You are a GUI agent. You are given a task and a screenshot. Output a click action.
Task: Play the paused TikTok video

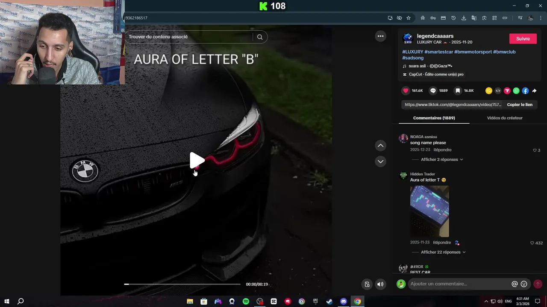[x=197, y=161]
